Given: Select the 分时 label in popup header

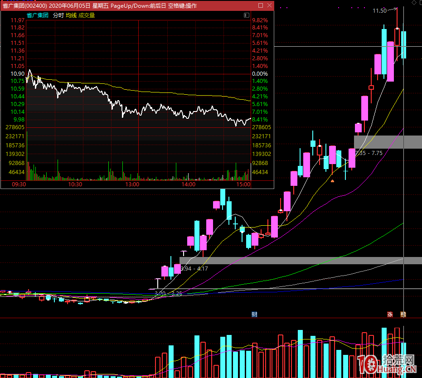Looking at the screenshot, I should tap(58, 15).
